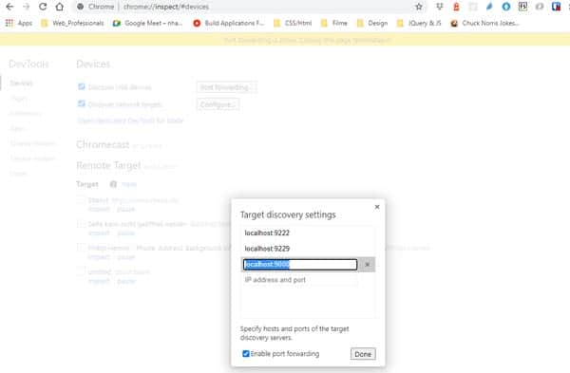
Task: Select Apps in the DevTools sidebar
Action: (17, 128)
